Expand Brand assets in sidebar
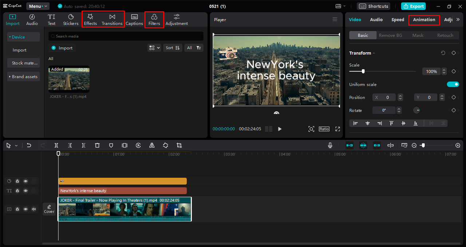The height and width of the screenshot is (247, 466). pos(23,77)
